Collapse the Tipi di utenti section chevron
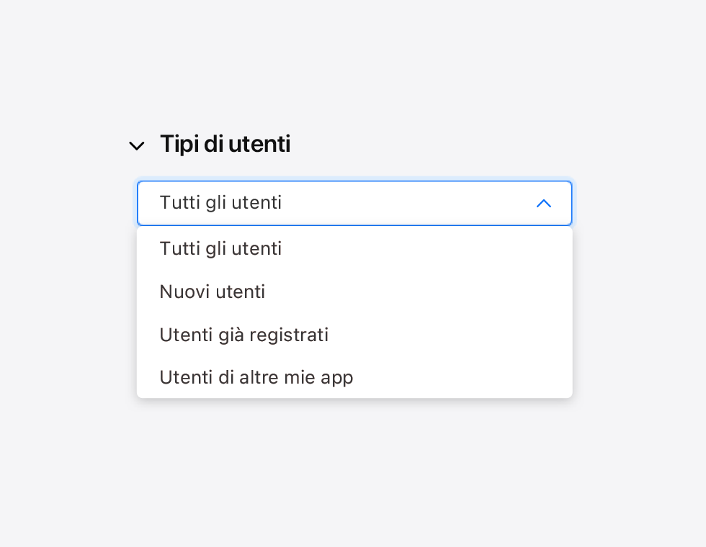Image resolution: width=706 pixels, height=547 pixels. point(136,146)
